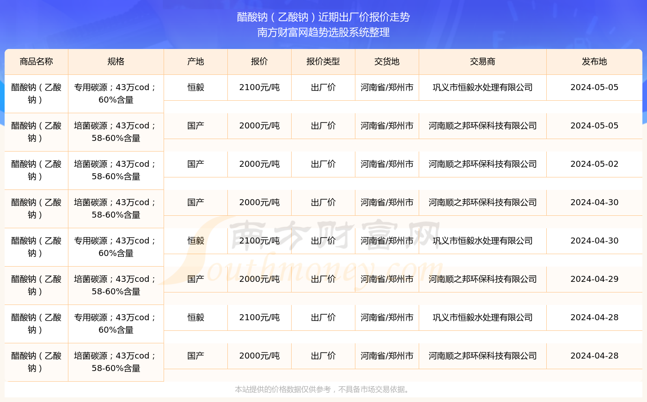The image size is (647, 402).
Task: Click 2024-04-30 date in the 国产 row
Action: [594, 202]
